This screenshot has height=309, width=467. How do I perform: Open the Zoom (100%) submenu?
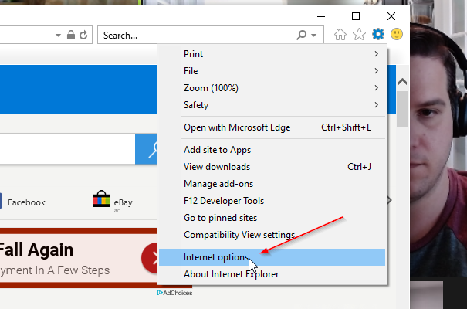[272, 88]
